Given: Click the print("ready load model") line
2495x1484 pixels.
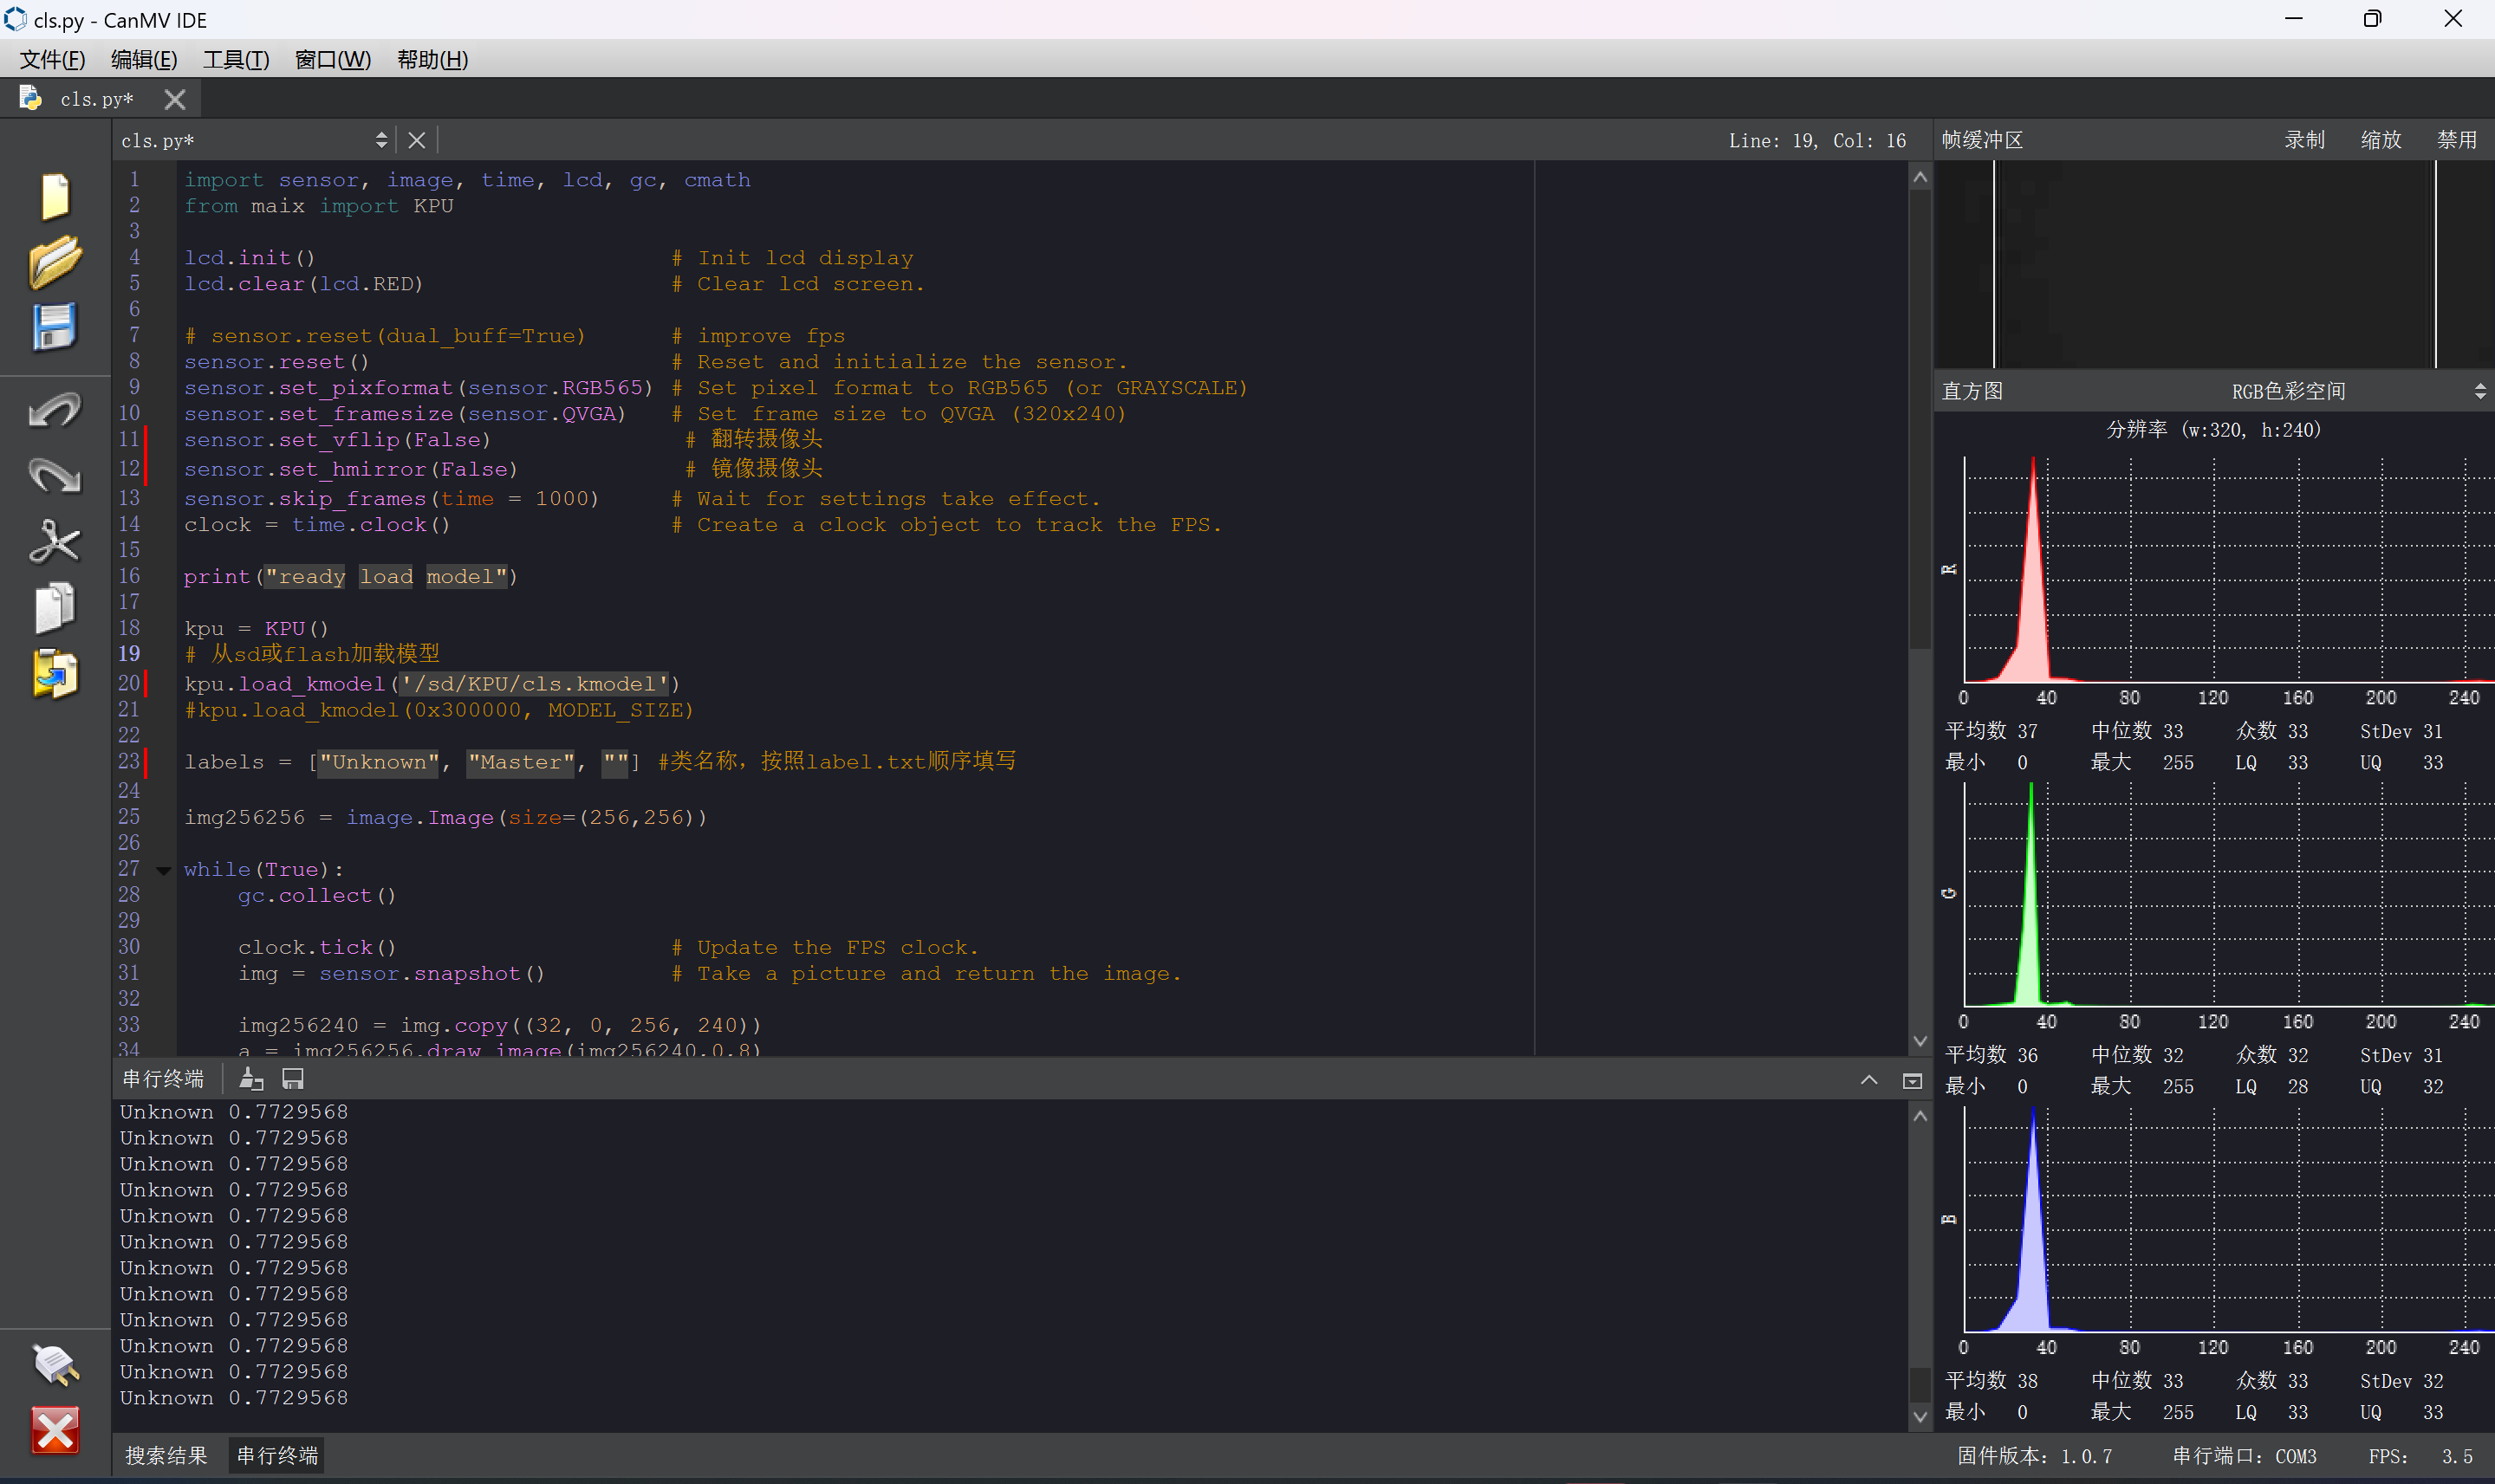Looking at the screenshot, I should [350, 577].
